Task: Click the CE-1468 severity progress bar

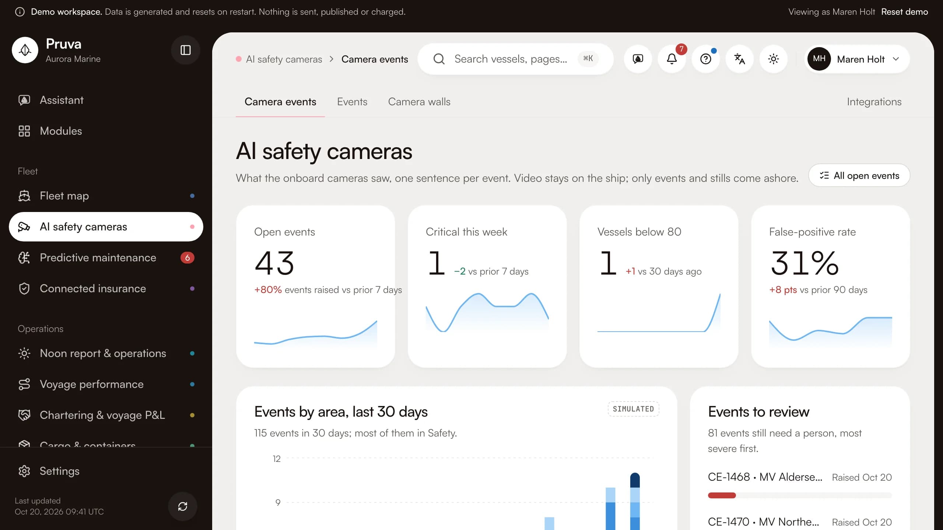Action: click(800, 495)
